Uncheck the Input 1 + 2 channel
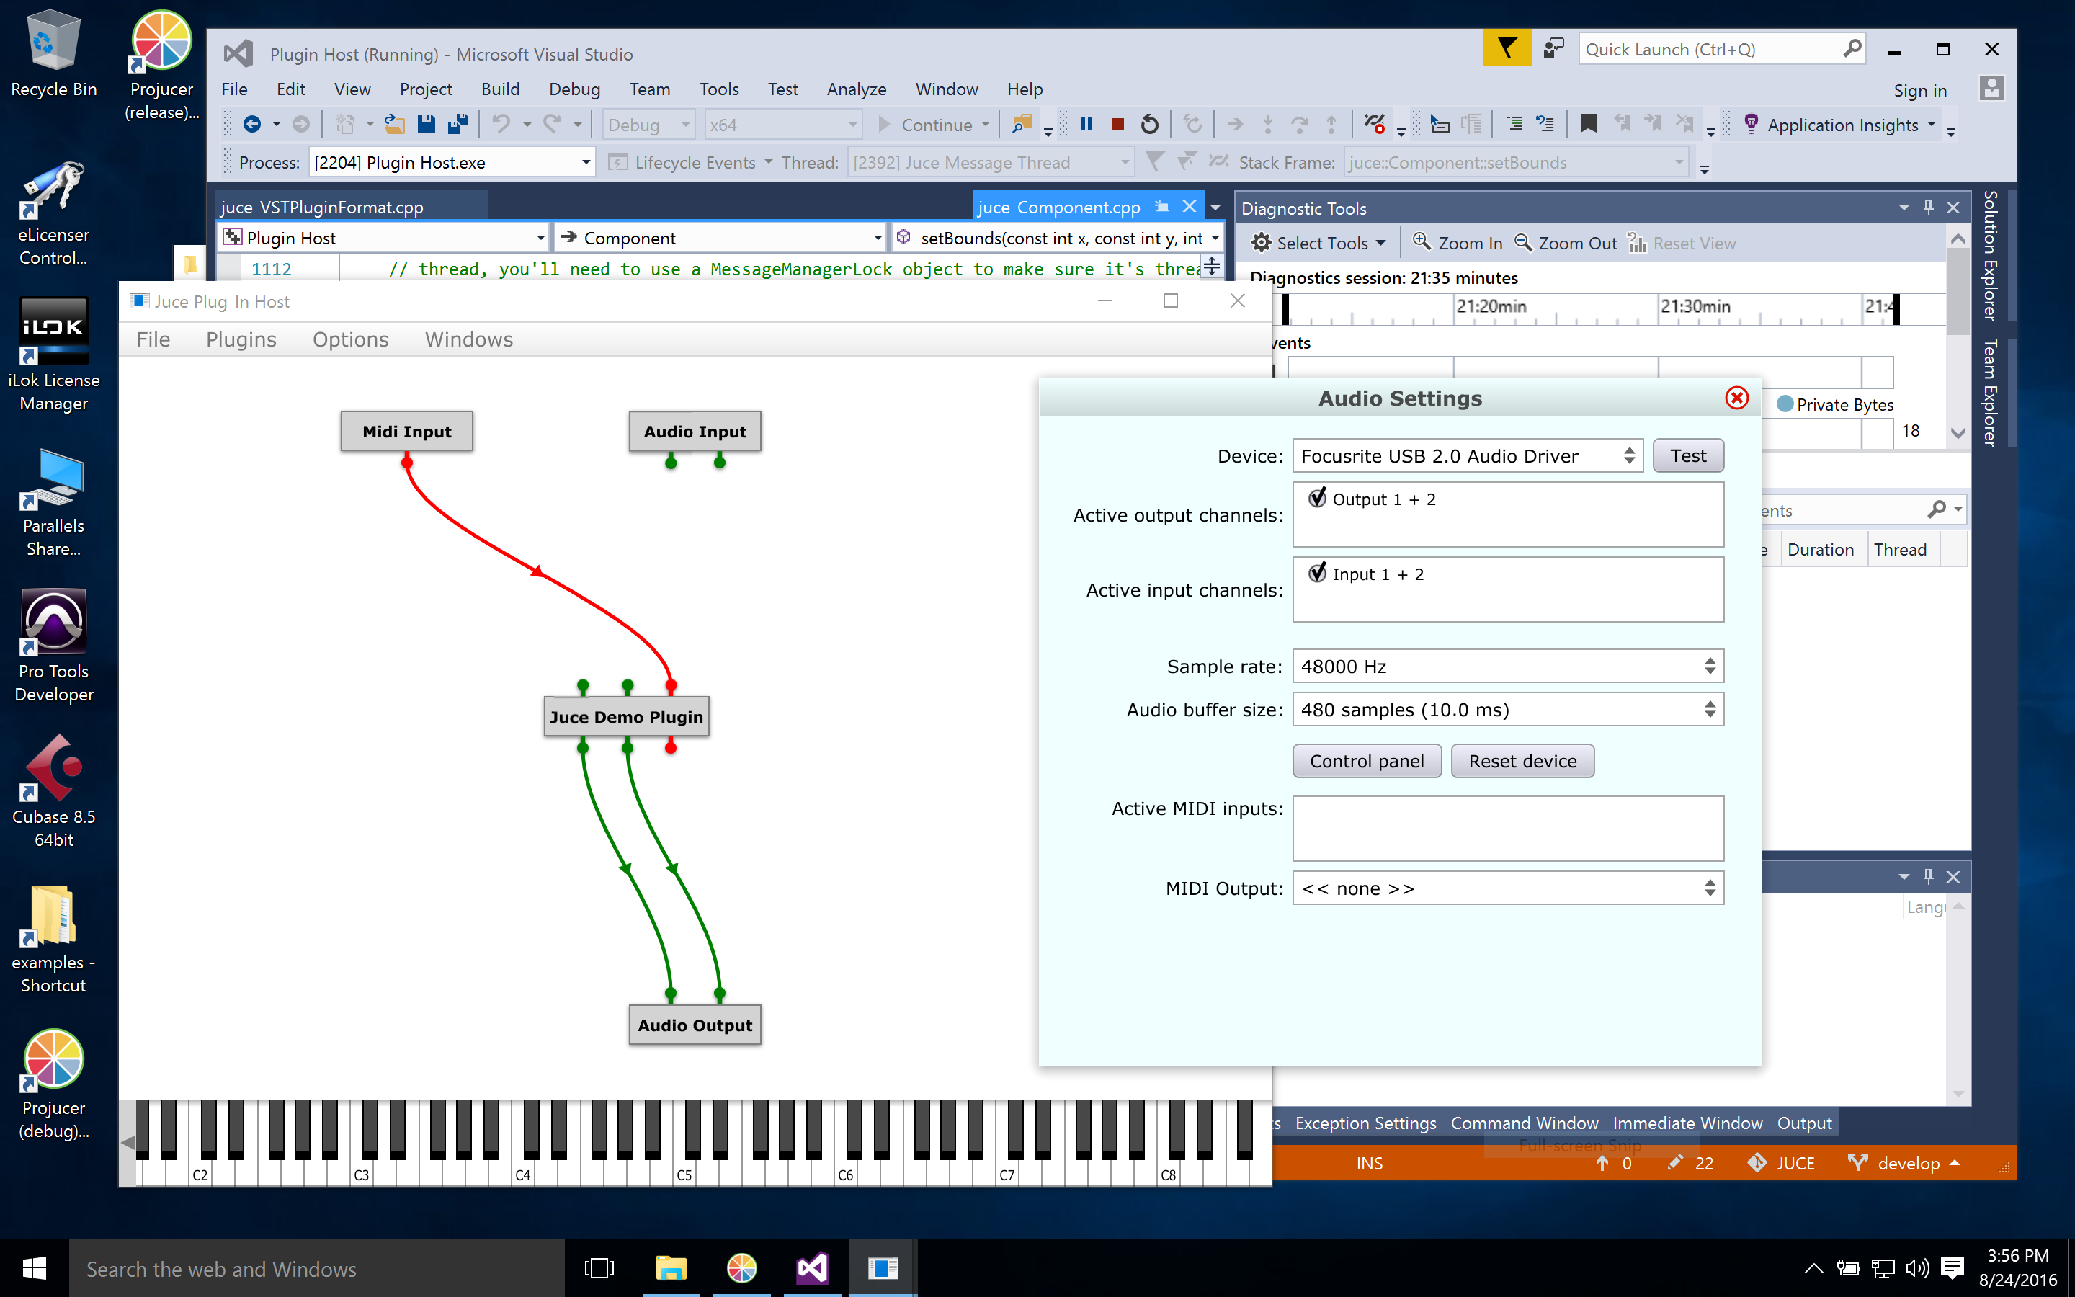Image resolution: width=2075 pixels, height=1297 pixels. (x=1318, y=574)
